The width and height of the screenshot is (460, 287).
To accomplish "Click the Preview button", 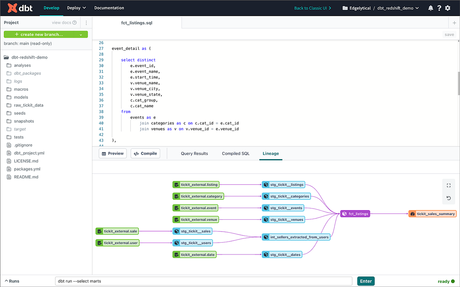I will tap(113, 153).
